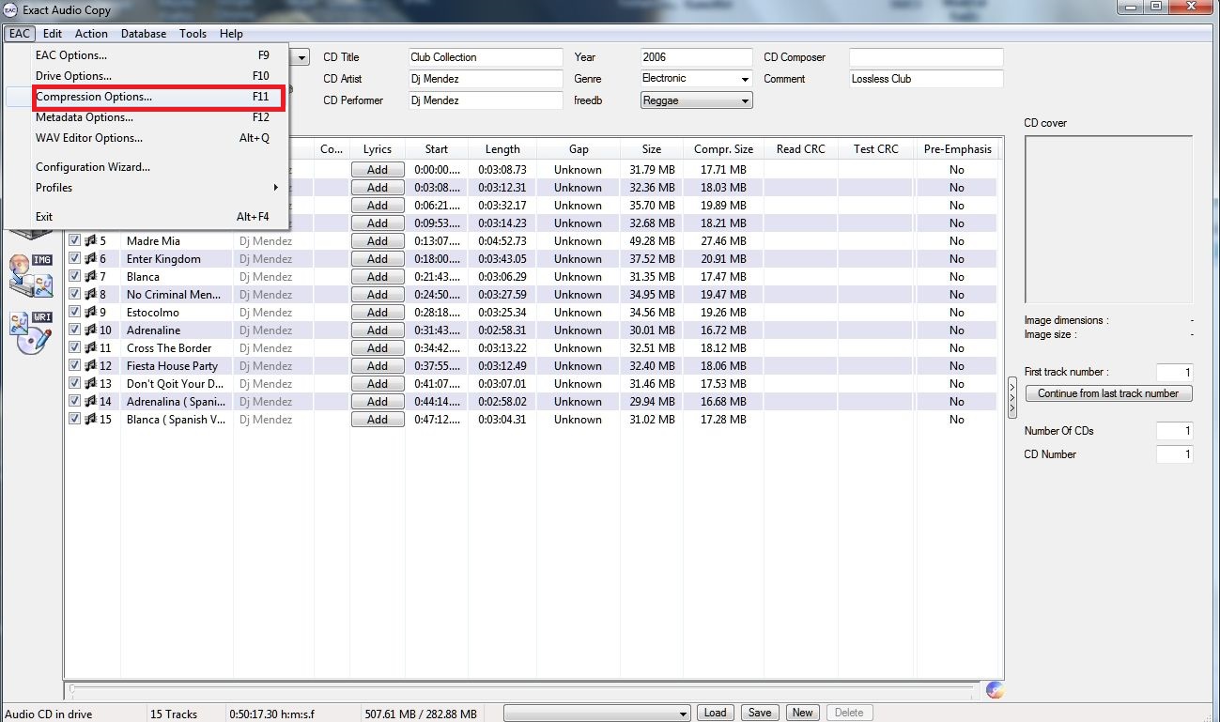Click the horizontal scrollbar below the track list
1220x722 pixels.
pyautogui.click(x=524, y=691)
